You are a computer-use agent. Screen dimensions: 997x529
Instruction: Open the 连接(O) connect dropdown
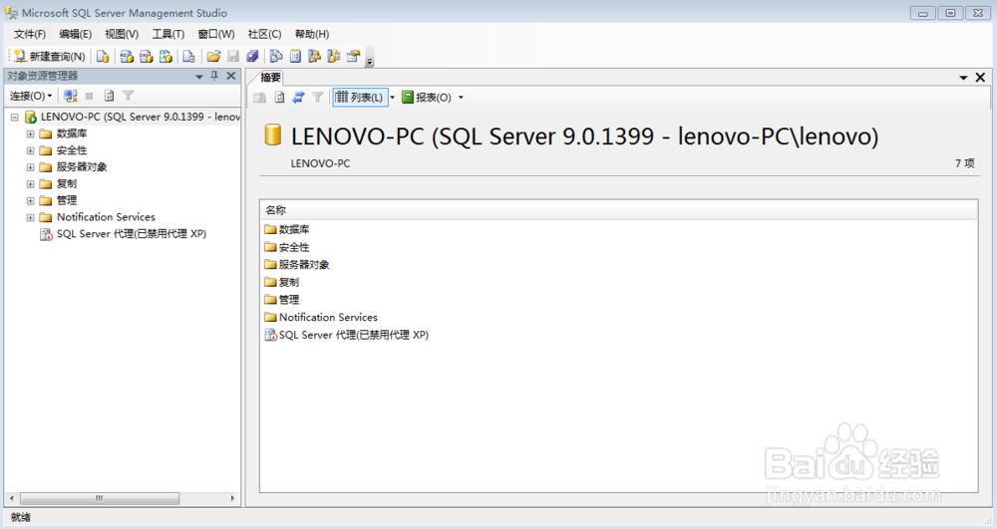point(31,96)
